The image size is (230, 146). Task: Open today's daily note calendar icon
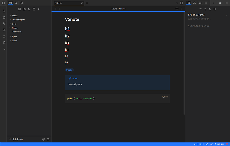pos(4,36)
